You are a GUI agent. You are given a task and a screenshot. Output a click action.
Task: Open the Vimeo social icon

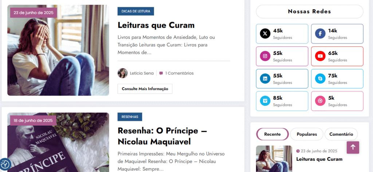(x=265, y=101)
